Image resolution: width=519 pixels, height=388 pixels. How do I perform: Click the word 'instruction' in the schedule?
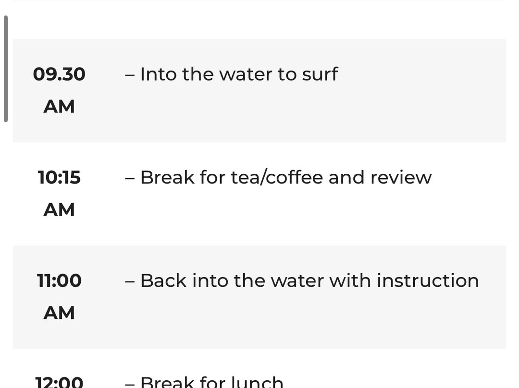(x=428, y=281)
